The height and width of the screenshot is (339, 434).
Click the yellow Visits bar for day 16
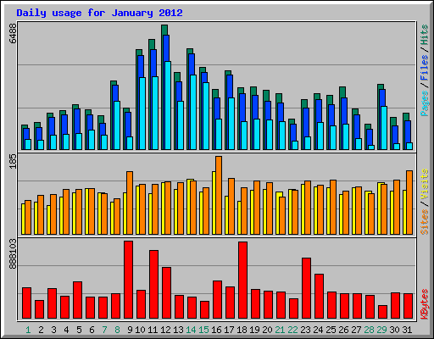(x=214, y=203)
